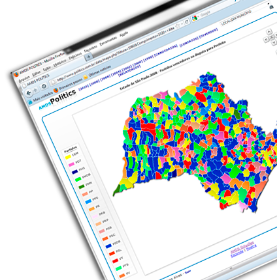
Task: Click the blue PSDB legend swatch
Action: (x=108, y=246)
